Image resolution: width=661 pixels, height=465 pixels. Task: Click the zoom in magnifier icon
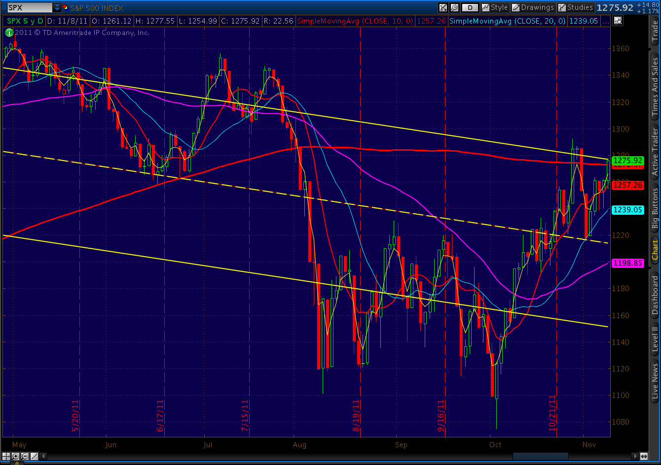(x=15, y=456)
